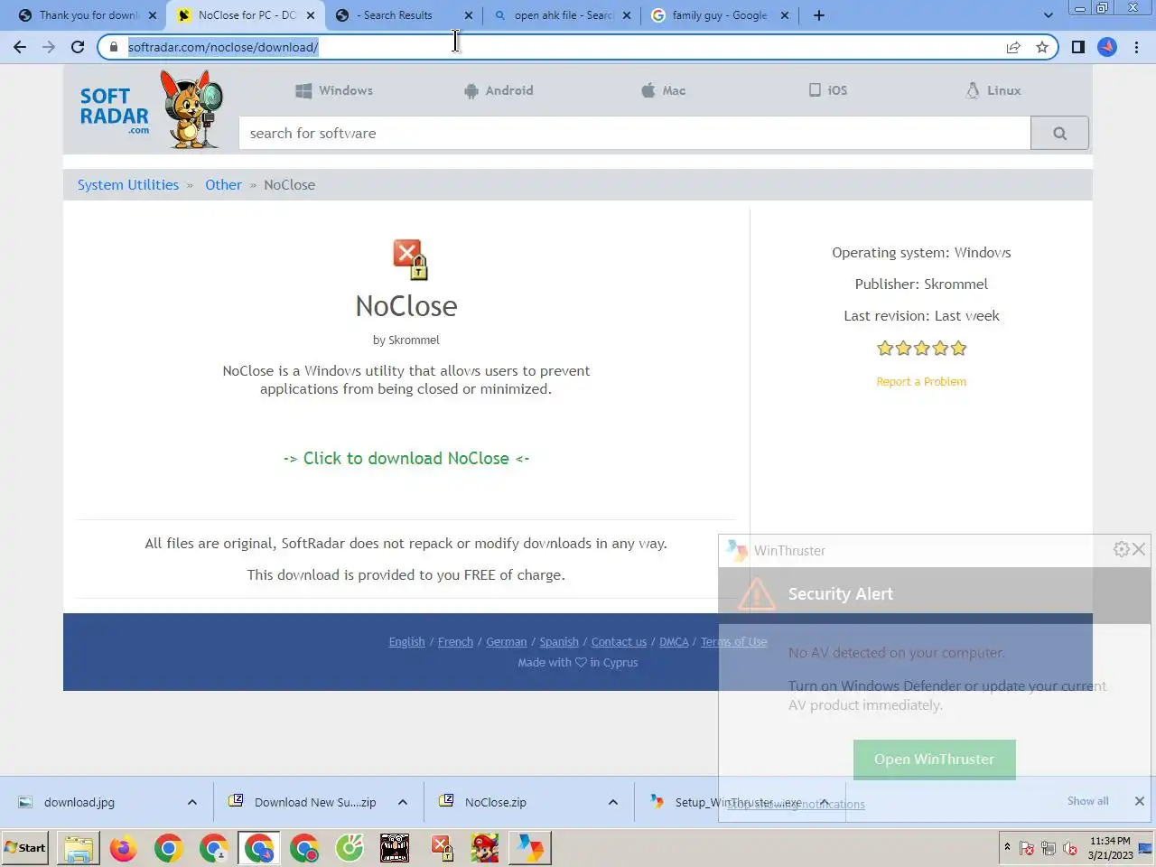Switch to the 'Search Results' tab

405,15
